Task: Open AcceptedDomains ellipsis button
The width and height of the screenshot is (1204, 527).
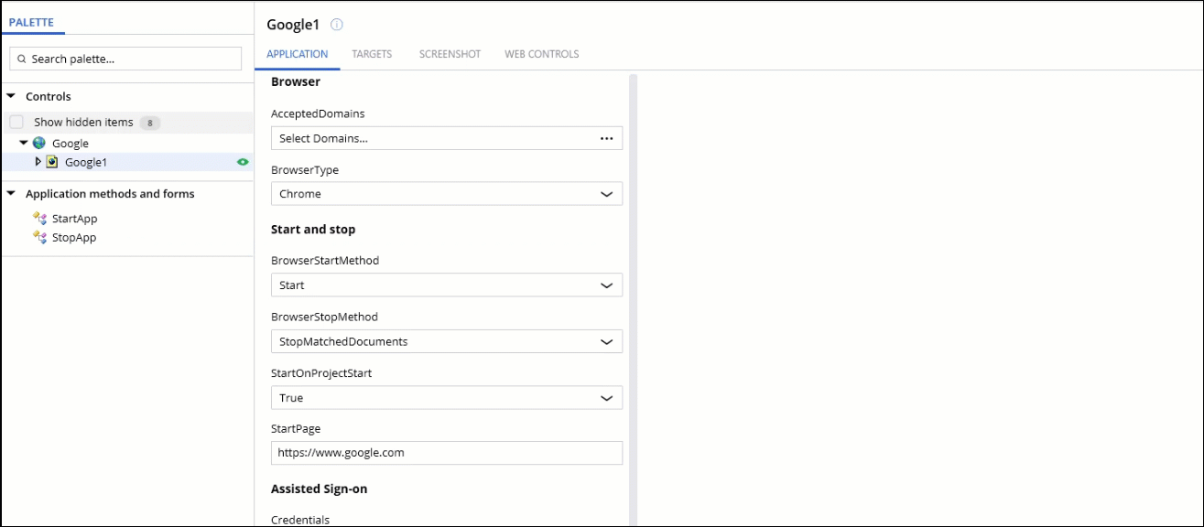Action: coord(606,138)
